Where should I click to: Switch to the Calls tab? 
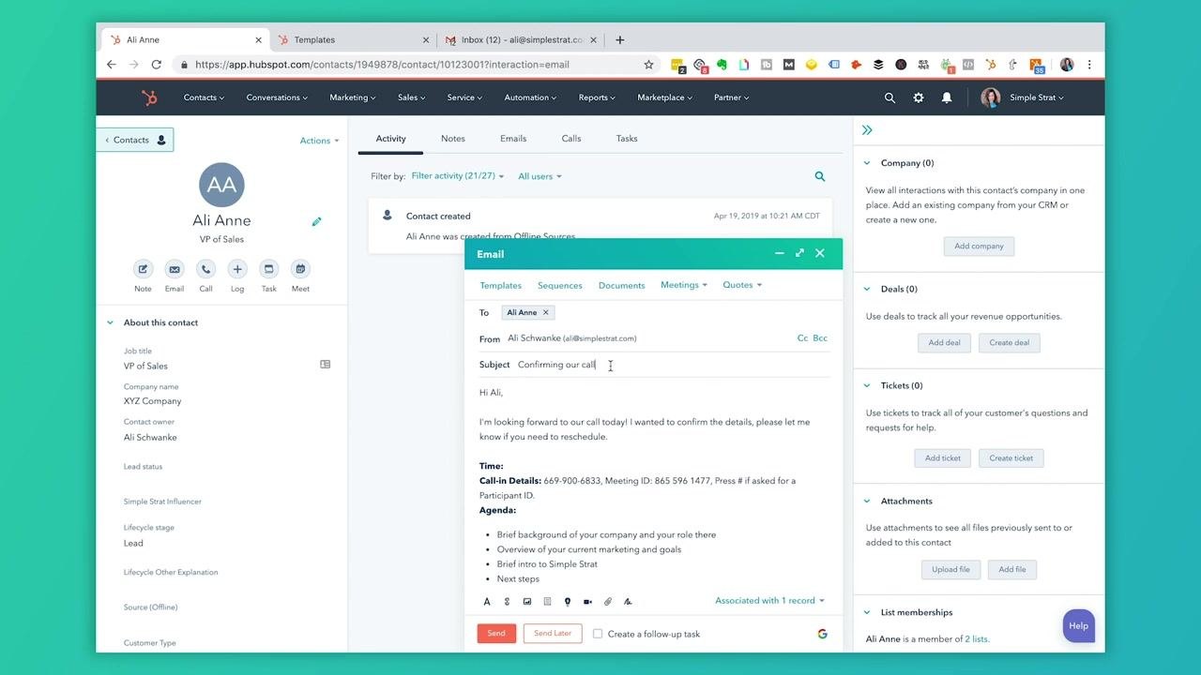click(x=571, y=139)
